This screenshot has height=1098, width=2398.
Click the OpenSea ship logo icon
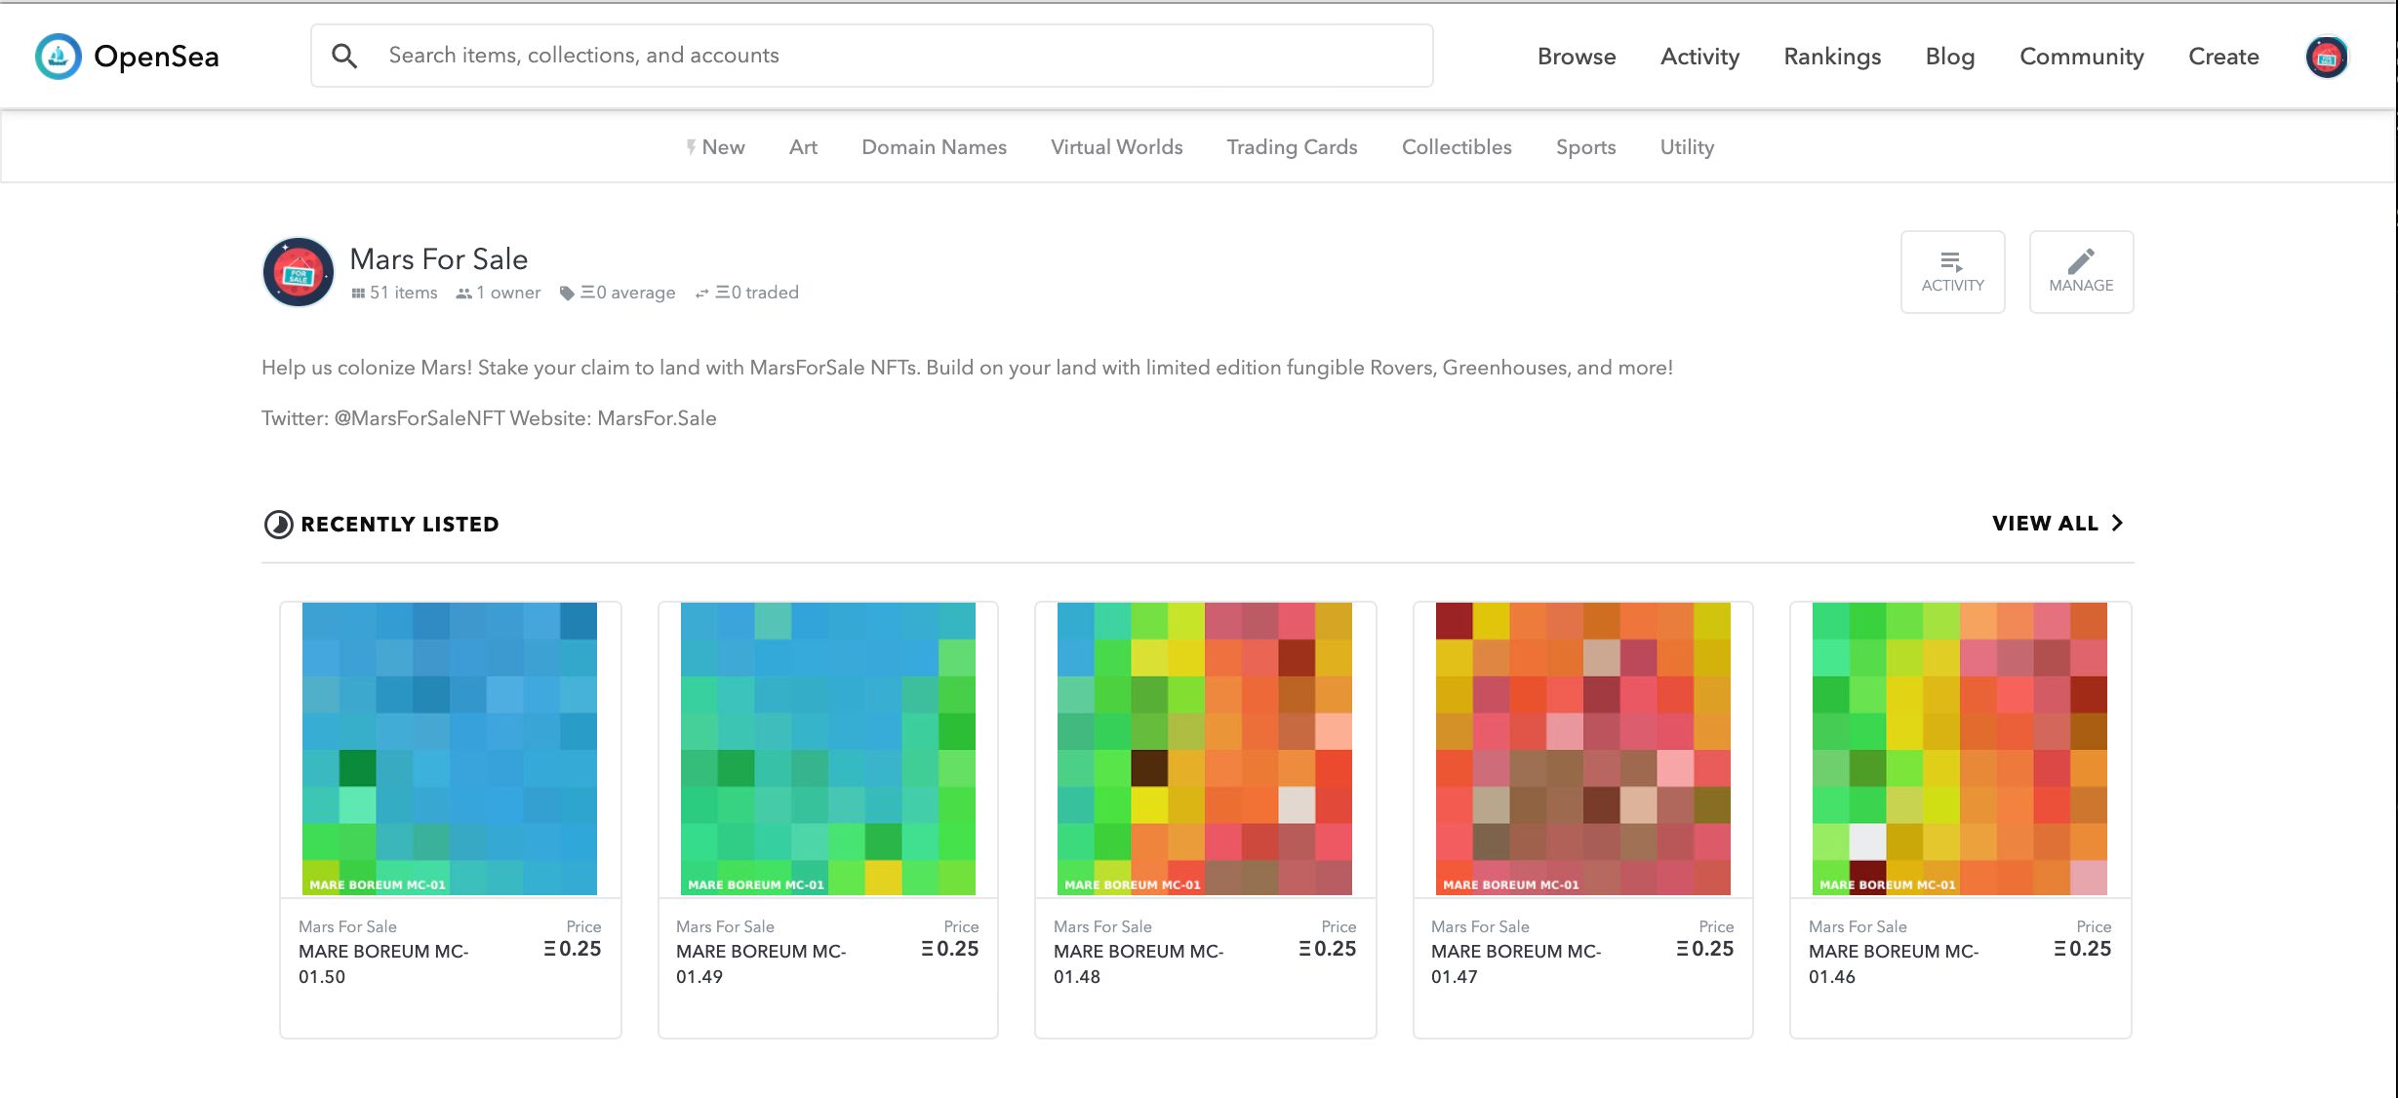click(58, 57)
